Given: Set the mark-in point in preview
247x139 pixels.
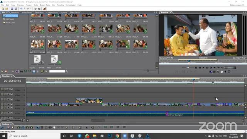Looking at the screenshot, I should [218, 68].
